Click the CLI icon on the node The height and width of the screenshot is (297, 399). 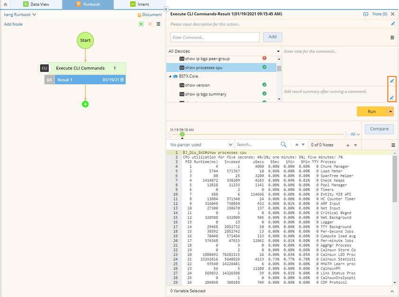click(44, 68)
